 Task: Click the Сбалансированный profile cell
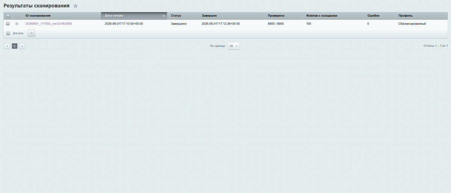412,24
